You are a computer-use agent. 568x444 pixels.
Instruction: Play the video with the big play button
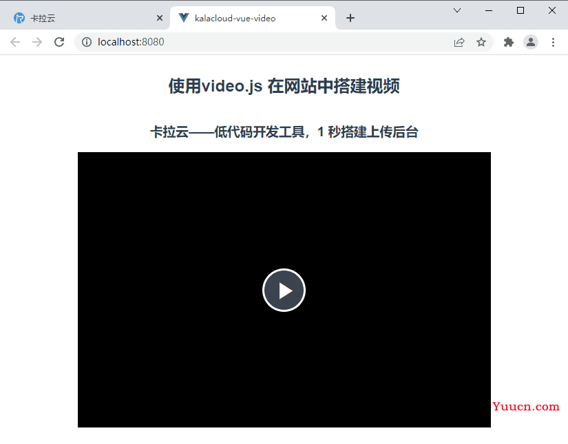pyautogui.click(x=284, y=290)
